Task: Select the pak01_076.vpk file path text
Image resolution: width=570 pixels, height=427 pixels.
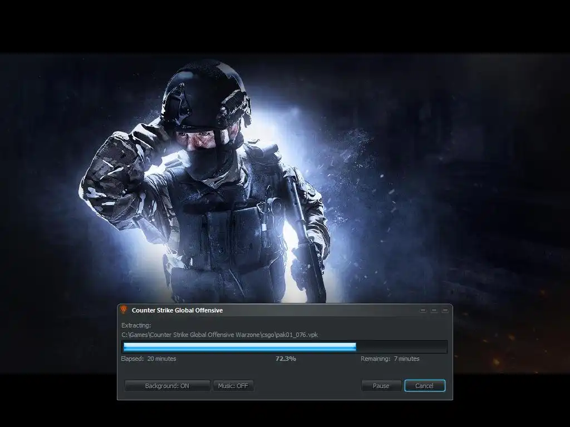Action: coord(219,335)
